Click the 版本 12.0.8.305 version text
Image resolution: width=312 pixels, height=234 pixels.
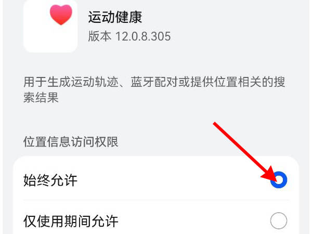(x=129, y=36)
